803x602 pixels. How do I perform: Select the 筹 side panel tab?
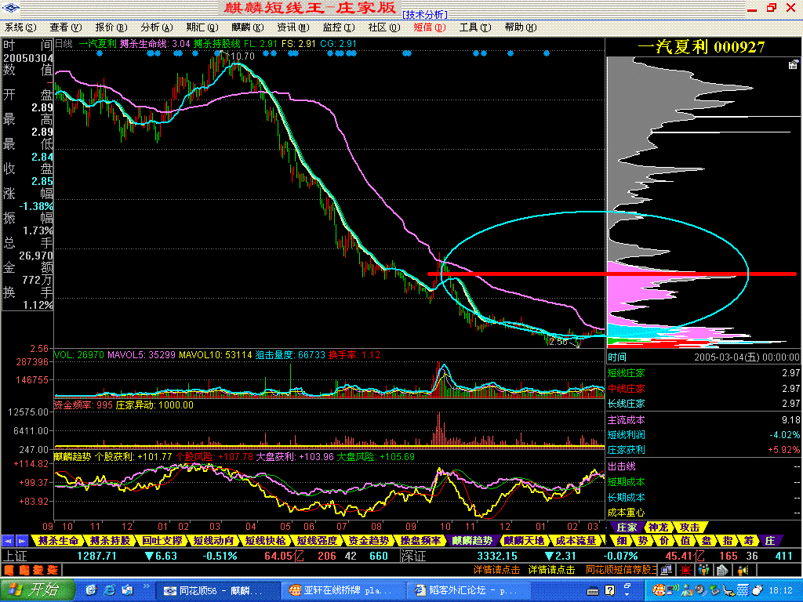[749, 541]
